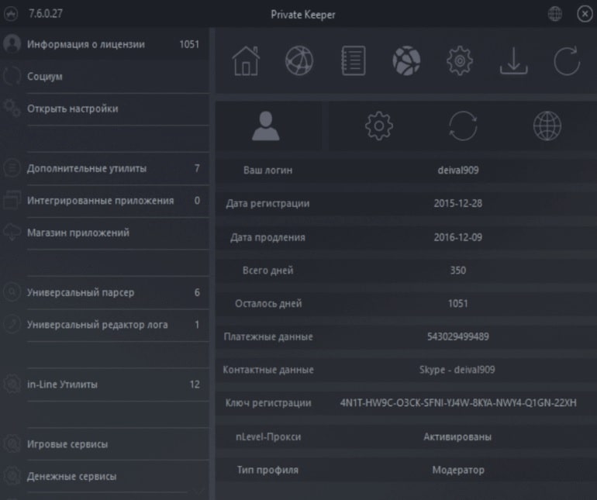
Task: Select Открыть настройки in sidebar
Action: tap(105, 109)
